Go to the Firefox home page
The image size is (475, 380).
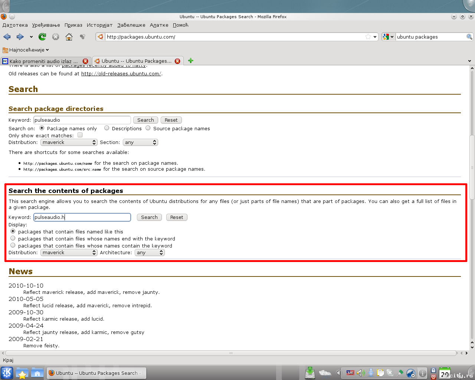pos(69,37)
